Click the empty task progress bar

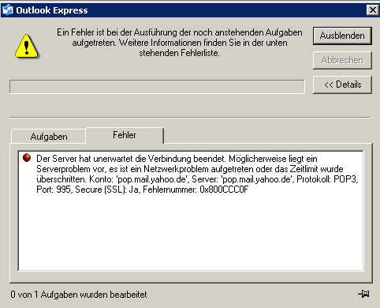coord(157,87)
